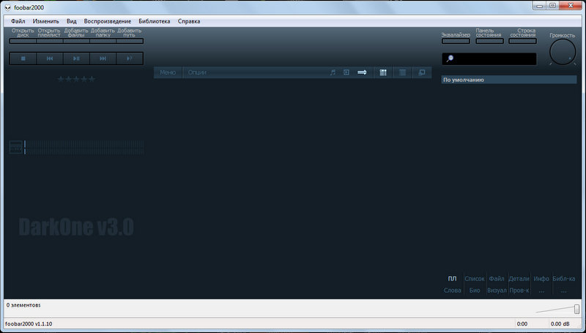
Task: Open the Библиотека menu
Action: (155, 21)
